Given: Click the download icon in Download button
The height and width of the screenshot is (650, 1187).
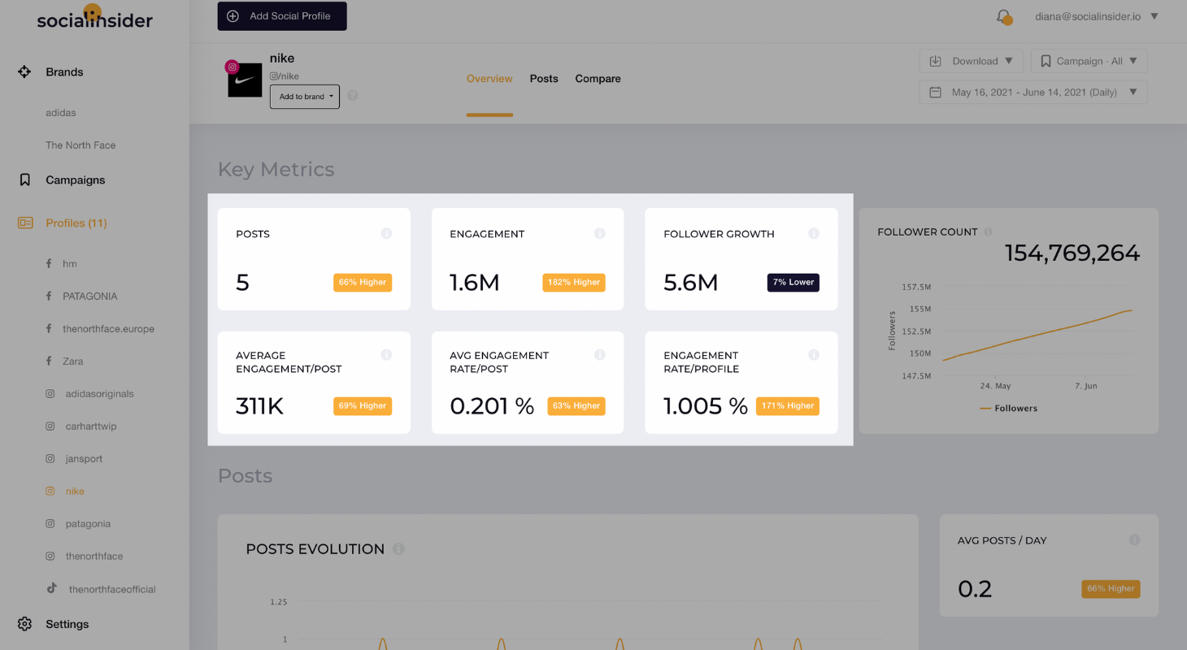Looking at the screenshot, I should point(935,61).
